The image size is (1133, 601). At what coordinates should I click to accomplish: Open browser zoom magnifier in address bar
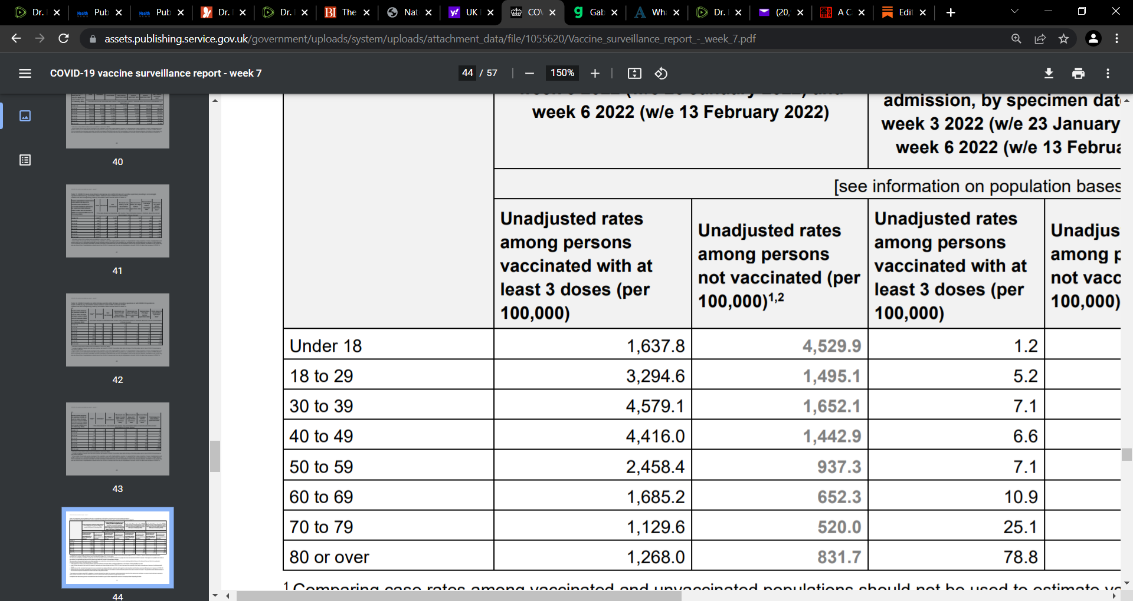pyautogui.click(x=1016, y=38)
